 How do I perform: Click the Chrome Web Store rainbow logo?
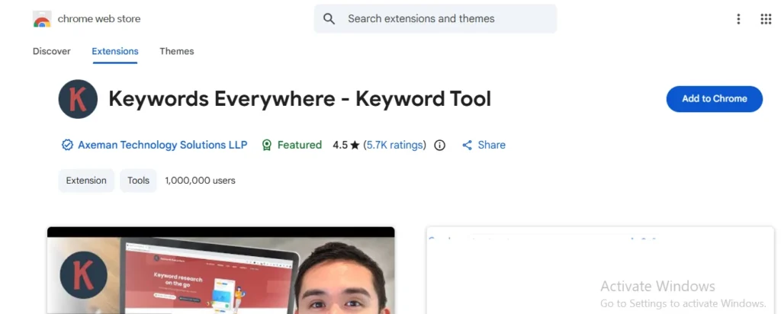(x=42, y=19)
